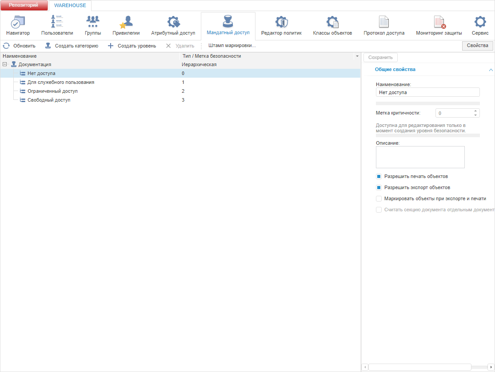Switch to the WAREHOUSE tab
Viewport: 495px width, 372px height.
pyautogui.click(x=70, y=5)
